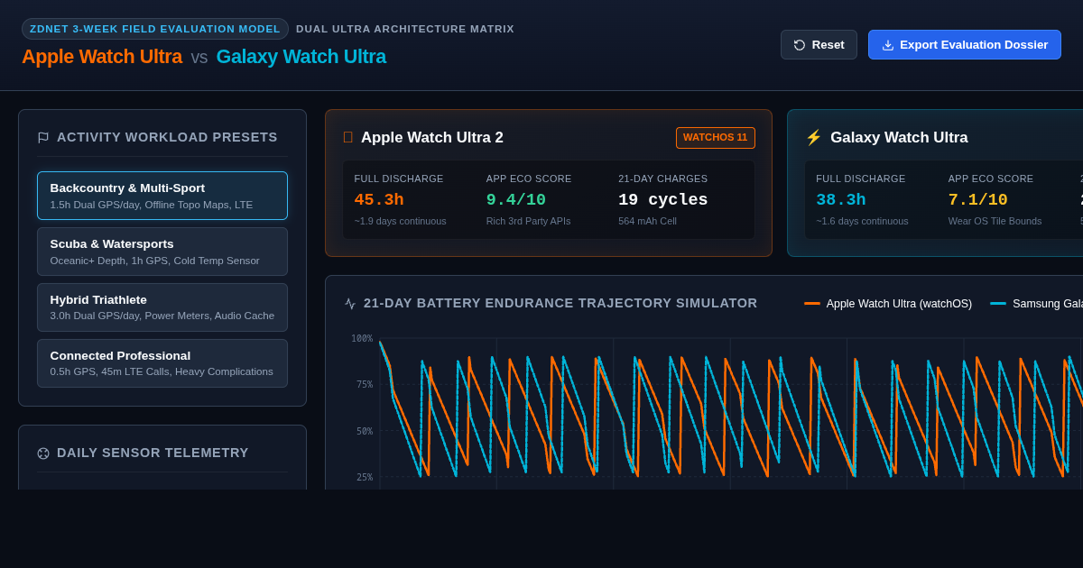Click the Daily Sensor Telemetry icon
Image resolution: width=1083 pixels, height=568 pixels.
point(43,453)
